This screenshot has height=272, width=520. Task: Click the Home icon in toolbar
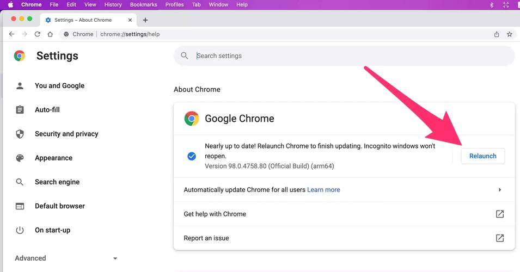pos(50,34)
